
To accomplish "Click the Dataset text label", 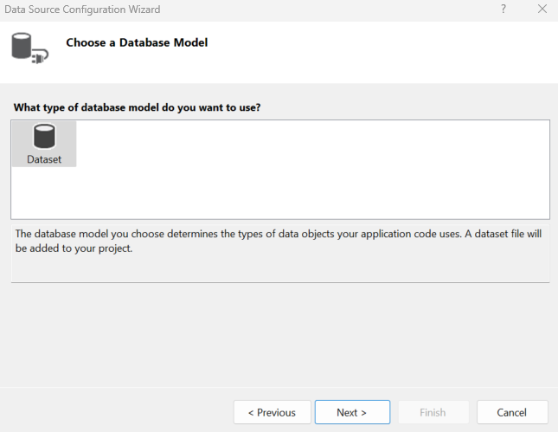I will (44, 159).
